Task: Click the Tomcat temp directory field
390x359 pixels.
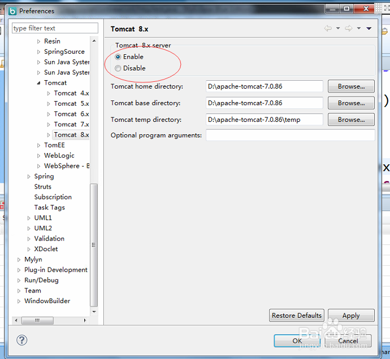Action: (265, 120)
